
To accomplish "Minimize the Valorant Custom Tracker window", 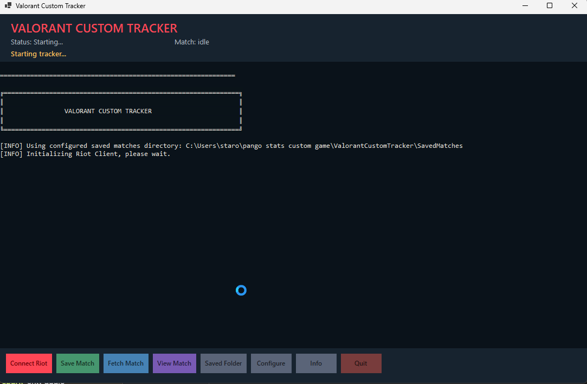I will click(525, 5).
